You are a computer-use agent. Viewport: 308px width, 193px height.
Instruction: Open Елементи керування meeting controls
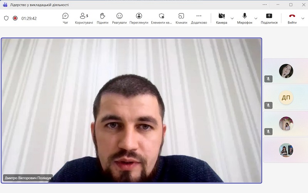[161, 18]
